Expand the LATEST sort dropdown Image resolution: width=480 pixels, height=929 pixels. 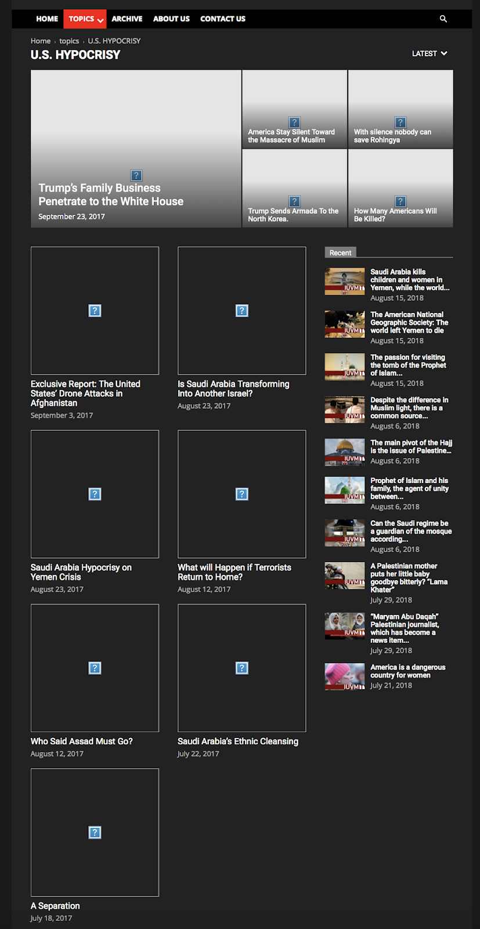point(430,53)
